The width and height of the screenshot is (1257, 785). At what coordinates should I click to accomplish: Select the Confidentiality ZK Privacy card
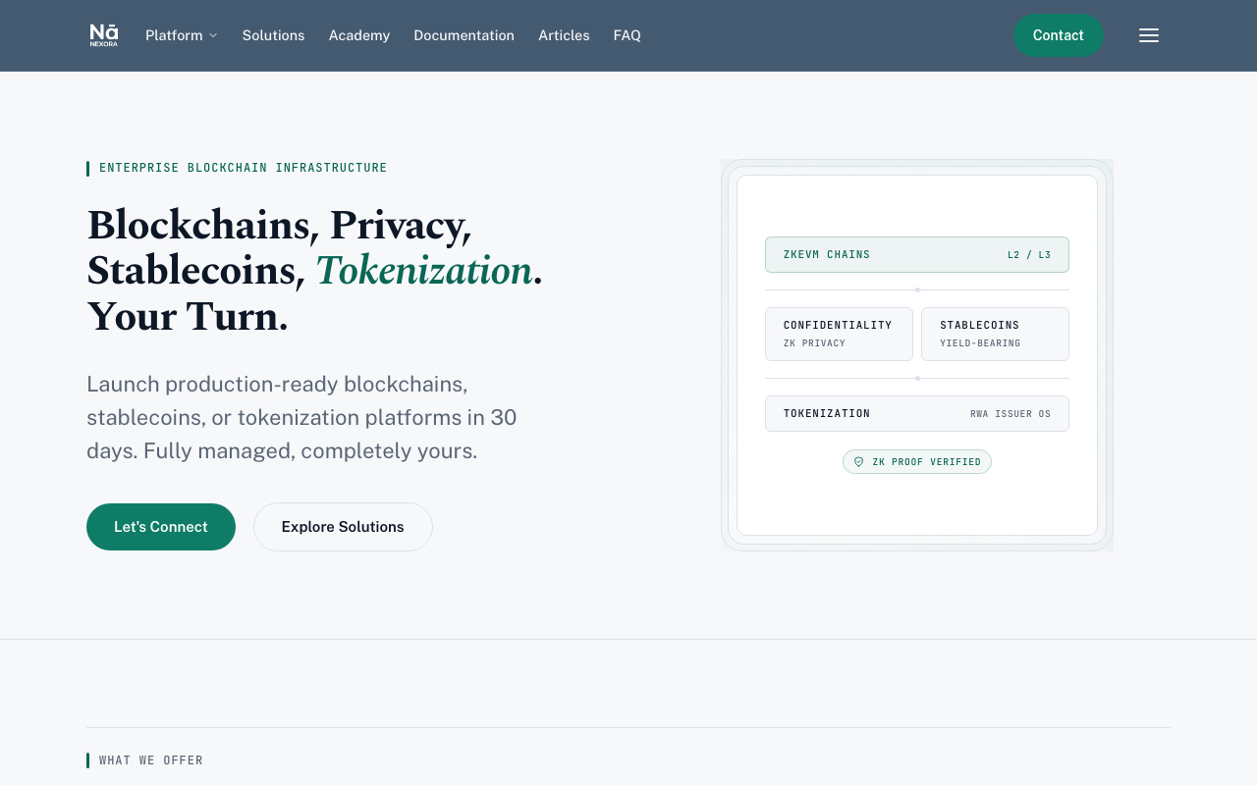point(839,335)
